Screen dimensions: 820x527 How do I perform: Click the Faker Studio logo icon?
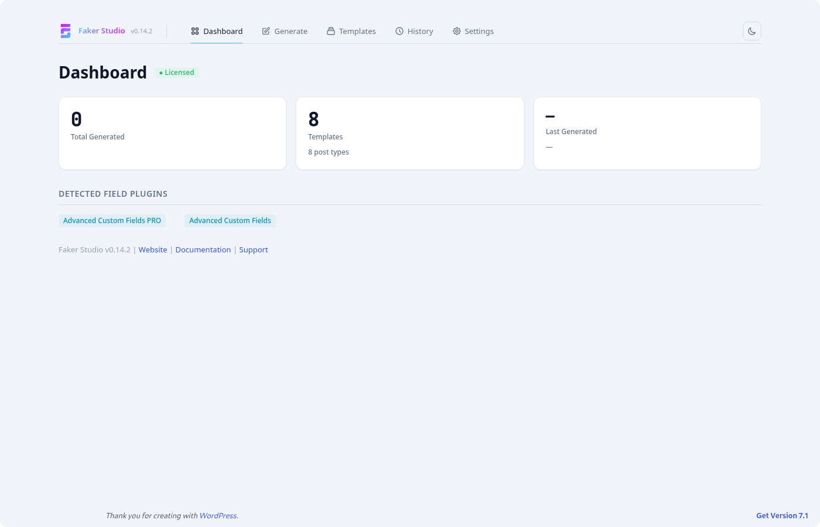point(66,31)
